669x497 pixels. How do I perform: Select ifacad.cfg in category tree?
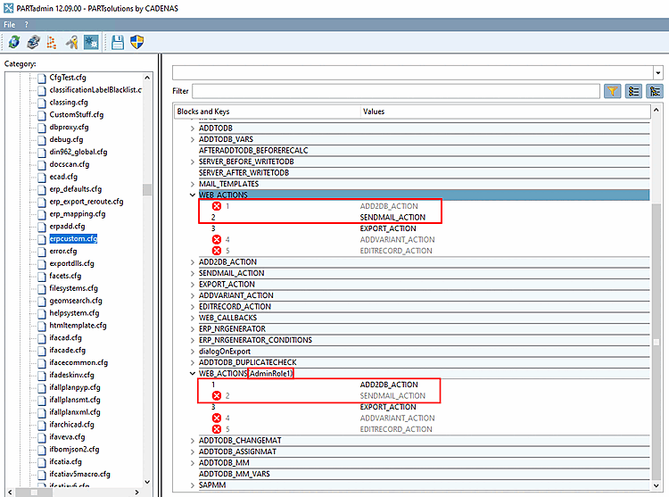65,338
